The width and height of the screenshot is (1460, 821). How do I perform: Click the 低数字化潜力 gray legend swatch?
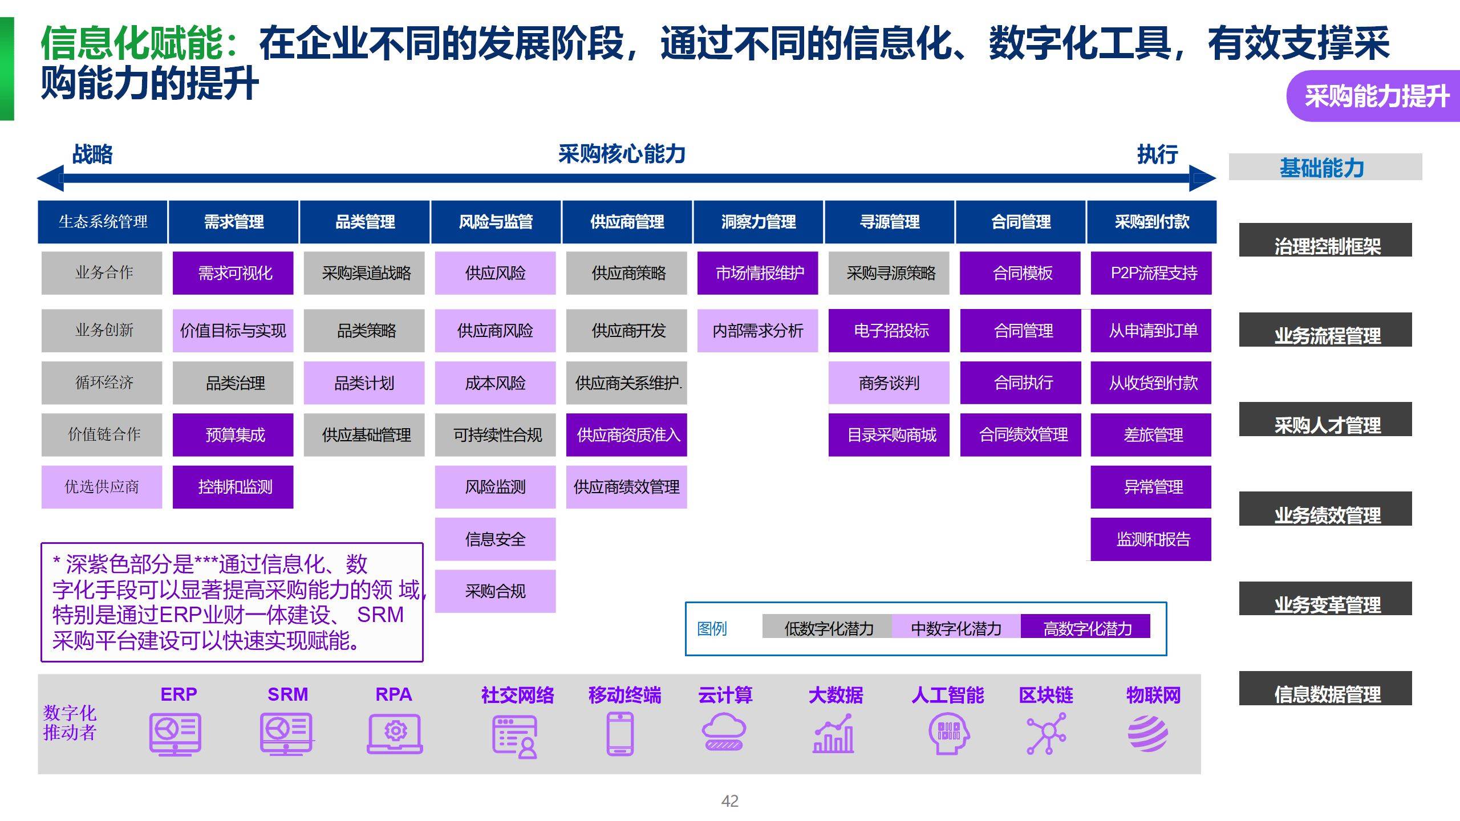(827, 627)
